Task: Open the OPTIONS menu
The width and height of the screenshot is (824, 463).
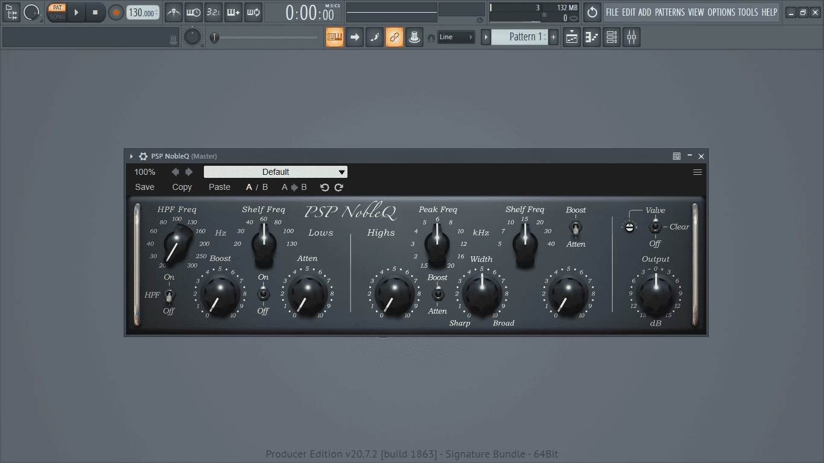Action: coord(721,12)
